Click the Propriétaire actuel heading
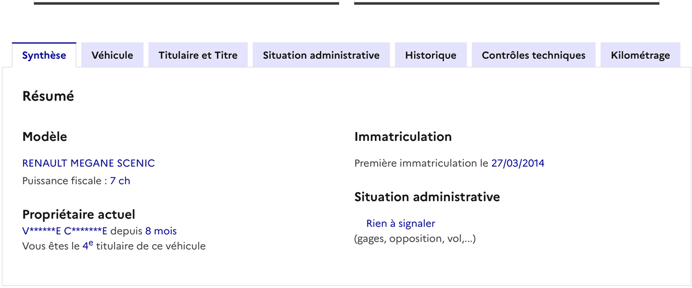Screen dimensions: 692x288 click(x=78, y=214)
